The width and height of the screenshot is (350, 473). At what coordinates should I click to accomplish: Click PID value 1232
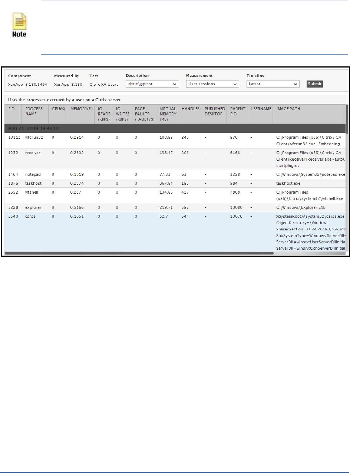click(13, 152)
